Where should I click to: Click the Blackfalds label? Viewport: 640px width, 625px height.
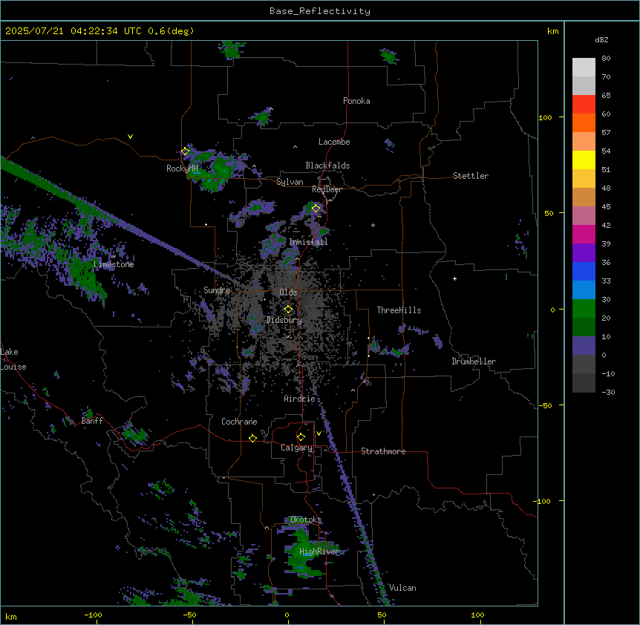(327, 166)
